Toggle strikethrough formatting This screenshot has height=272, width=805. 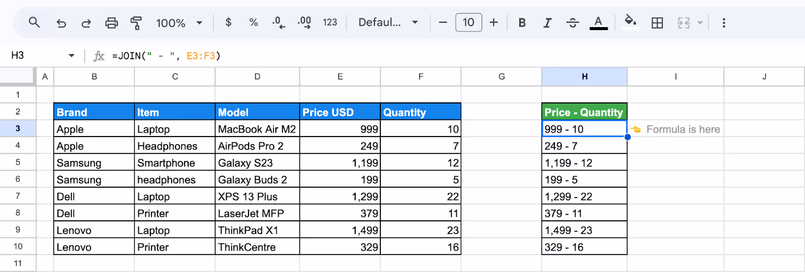click(573, 23)
